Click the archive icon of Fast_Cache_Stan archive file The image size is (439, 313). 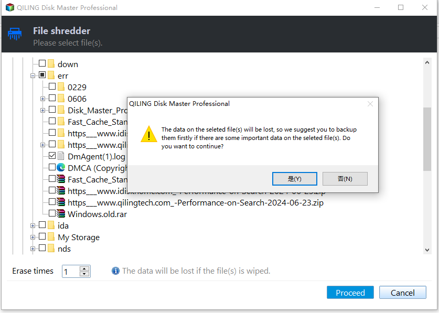click(61, 179)
